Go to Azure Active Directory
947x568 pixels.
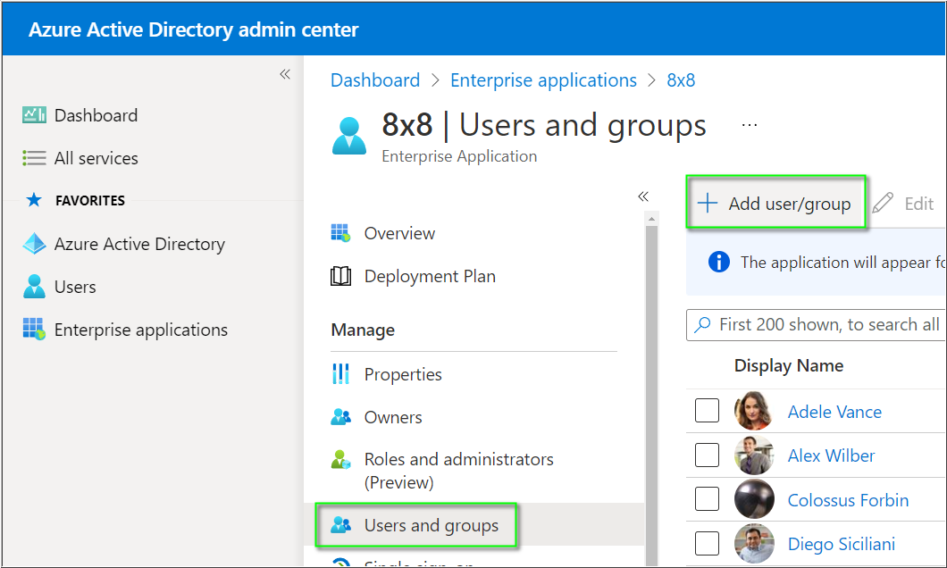139,244
